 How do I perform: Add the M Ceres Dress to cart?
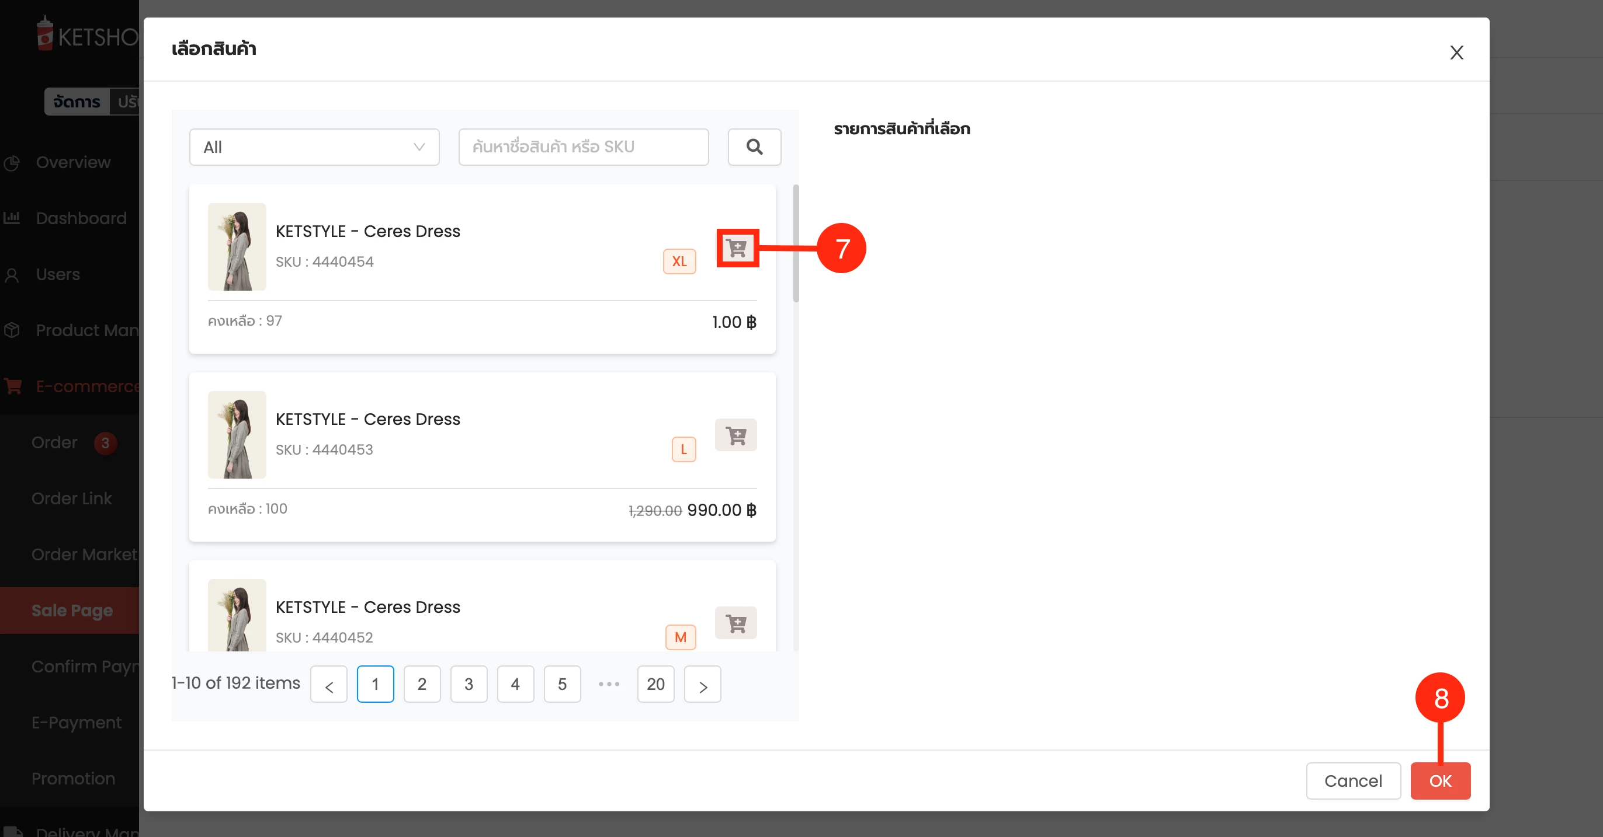[735, 623]
